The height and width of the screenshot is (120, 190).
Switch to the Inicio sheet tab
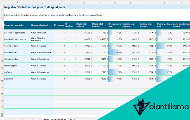coord(25,119)
